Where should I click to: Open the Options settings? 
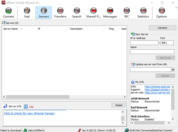point(162,12)
